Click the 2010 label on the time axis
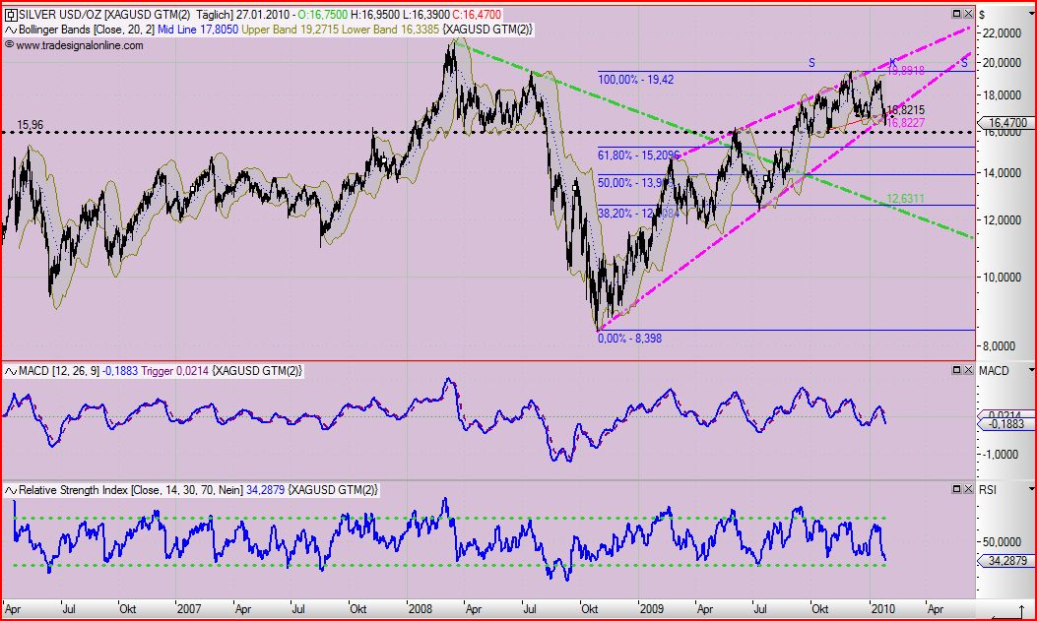1037x621 pixels. [883, 609]
